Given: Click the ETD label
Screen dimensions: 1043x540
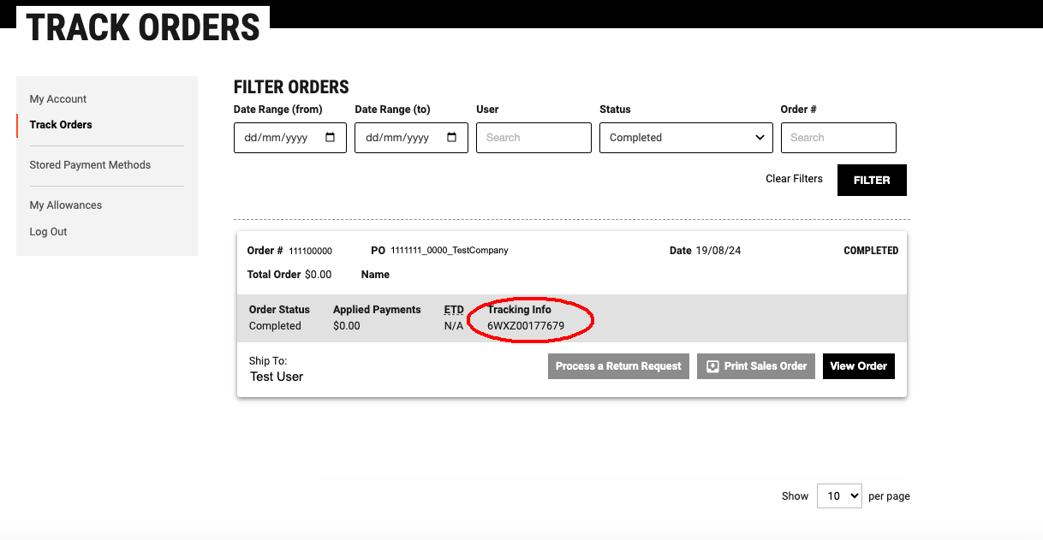Looking at the screenshot, I should pos(454,310).
